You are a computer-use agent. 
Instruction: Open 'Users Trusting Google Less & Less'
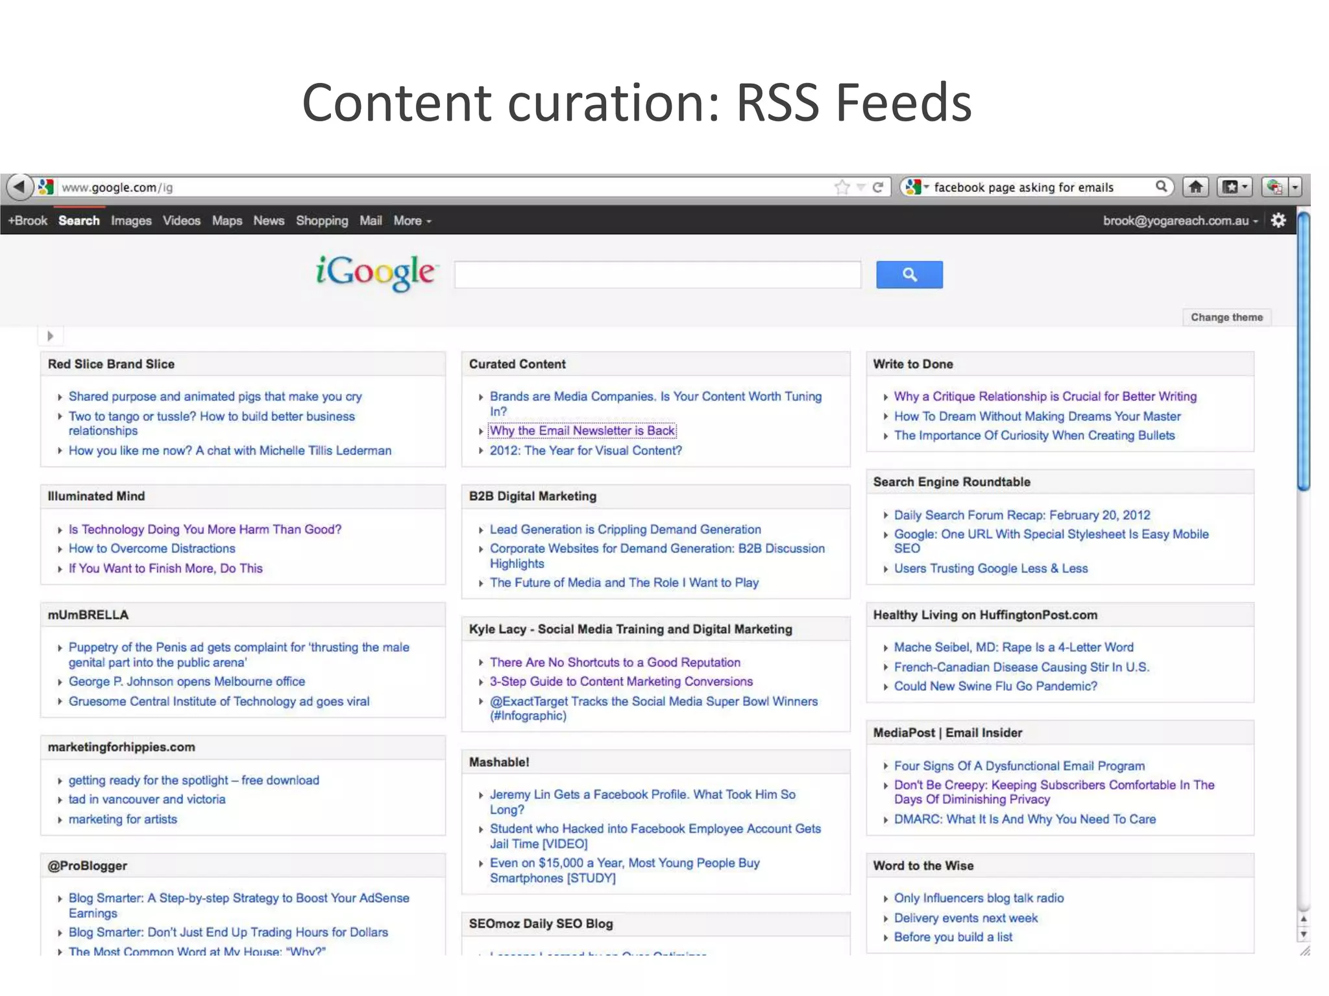click(x=991, y=569)
